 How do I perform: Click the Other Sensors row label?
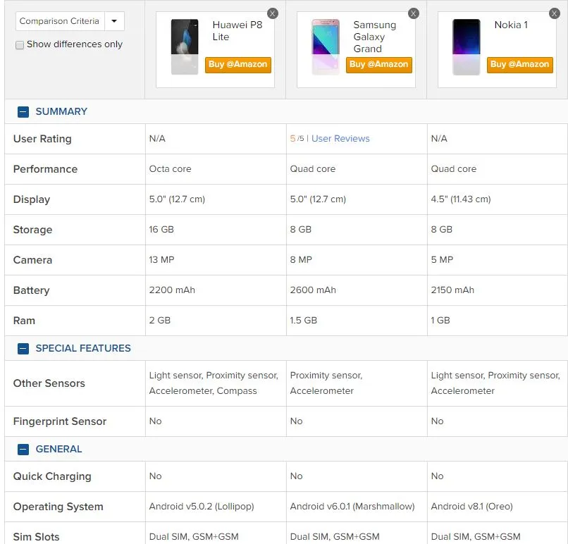point(49,383)
